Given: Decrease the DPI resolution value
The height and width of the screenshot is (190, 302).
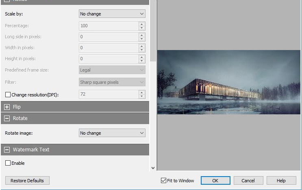Looking at the screenshot, I should 142,96.
